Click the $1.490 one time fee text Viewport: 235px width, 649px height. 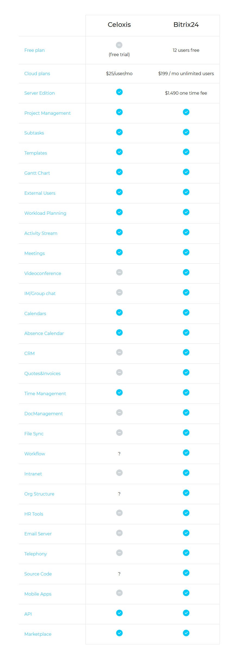(x=186, y=93)
